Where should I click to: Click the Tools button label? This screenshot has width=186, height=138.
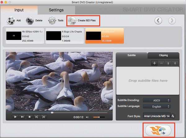tap(60, 20)
